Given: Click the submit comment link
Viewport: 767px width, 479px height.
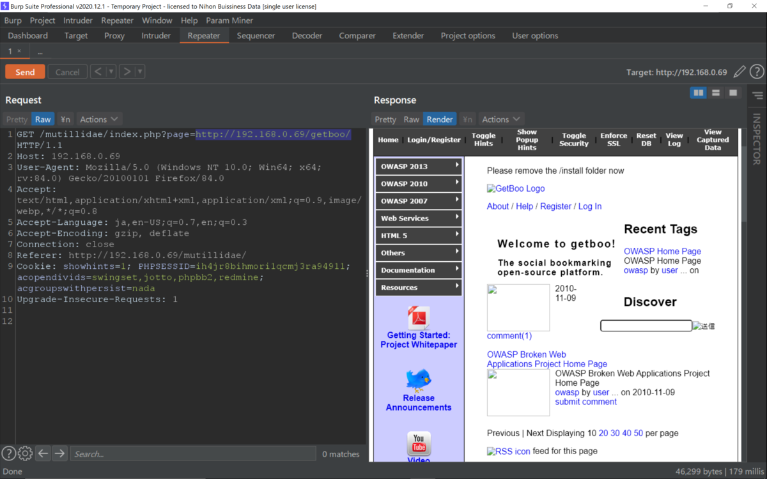Looking at the screenshot, I should coord(586,402).
